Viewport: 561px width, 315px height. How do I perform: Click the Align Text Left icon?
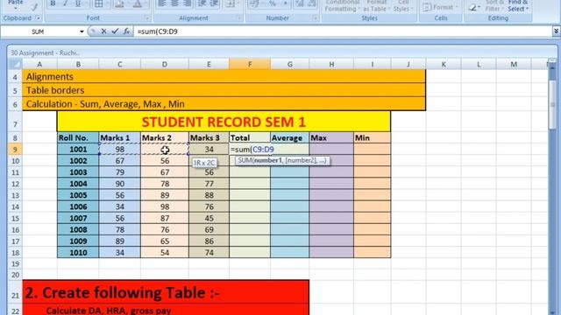click(161, 3)
